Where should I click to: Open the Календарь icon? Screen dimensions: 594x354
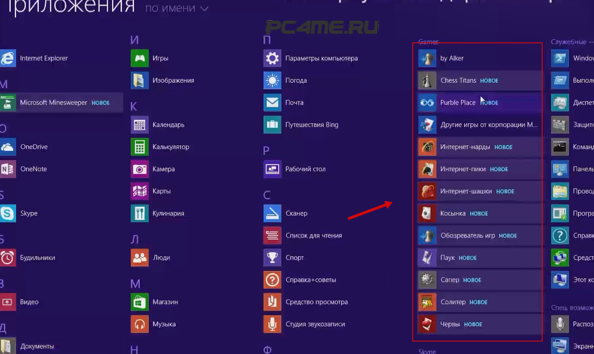(140, 125)
